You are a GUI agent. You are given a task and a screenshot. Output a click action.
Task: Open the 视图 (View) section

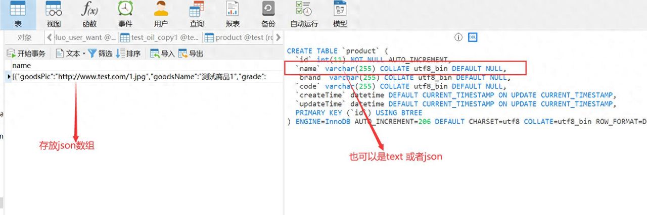(x=54, y=15)
